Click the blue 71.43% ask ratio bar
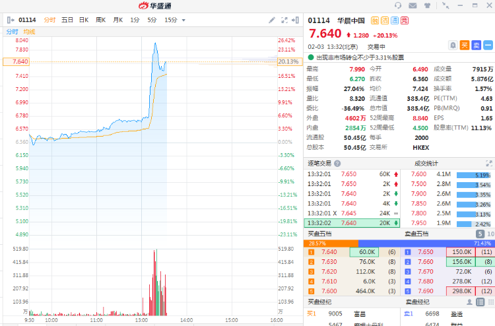 [426, 244]
